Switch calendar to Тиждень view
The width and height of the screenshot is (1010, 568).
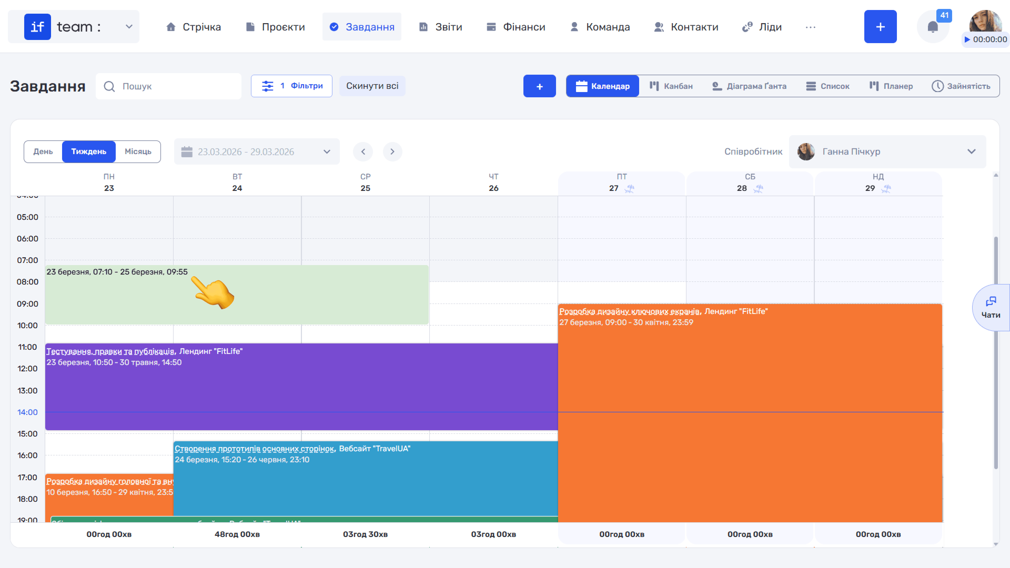pyautogui.click(x=89, y=152)
